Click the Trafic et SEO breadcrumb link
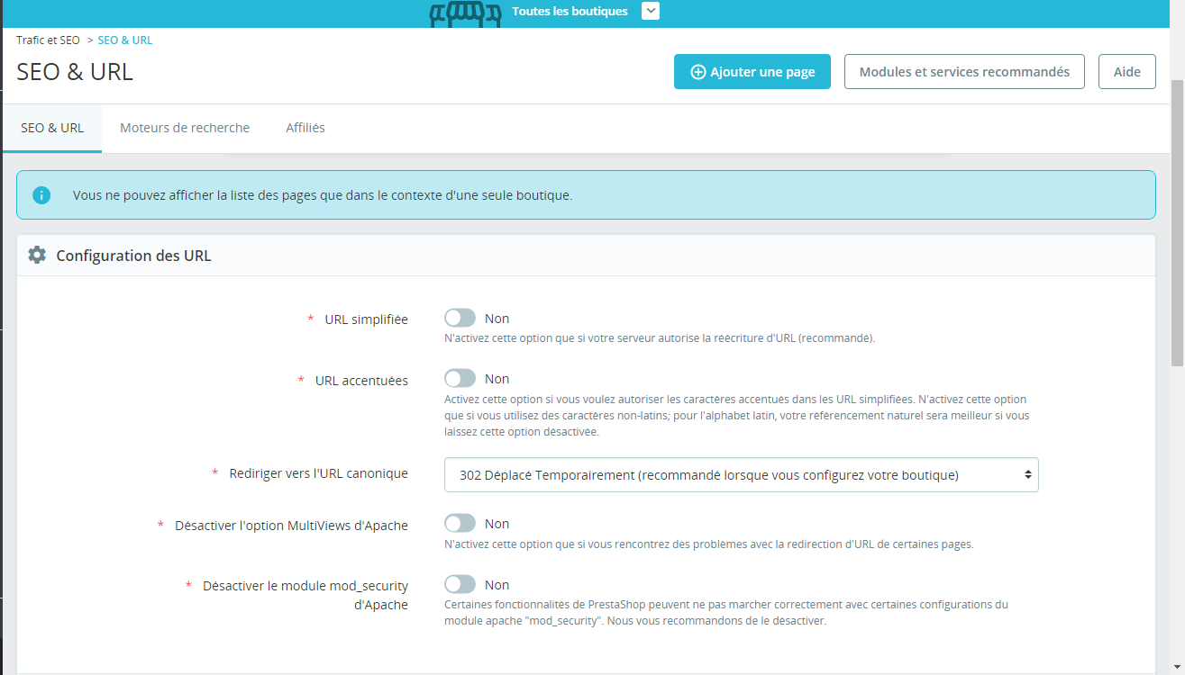Image resolution: width=1185 pixels, height=675 pixels. click(x=48, y=40)
